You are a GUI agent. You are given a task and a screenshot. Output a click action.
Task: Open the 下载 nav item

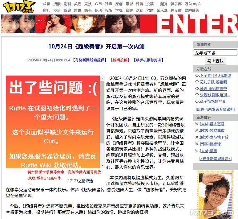click(119, 10)
